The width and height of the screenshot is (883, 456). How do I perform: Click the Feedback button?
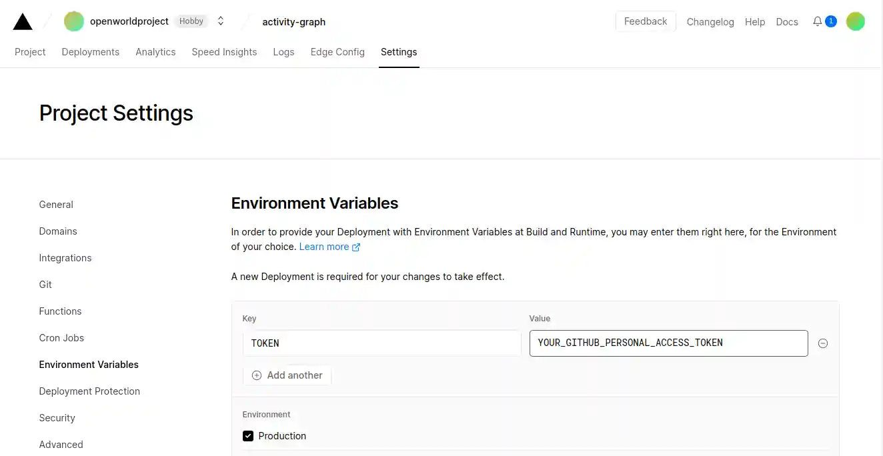(645, 21)
